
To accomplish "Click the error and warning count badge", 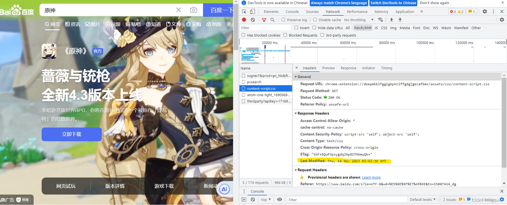I will point(457,12).
